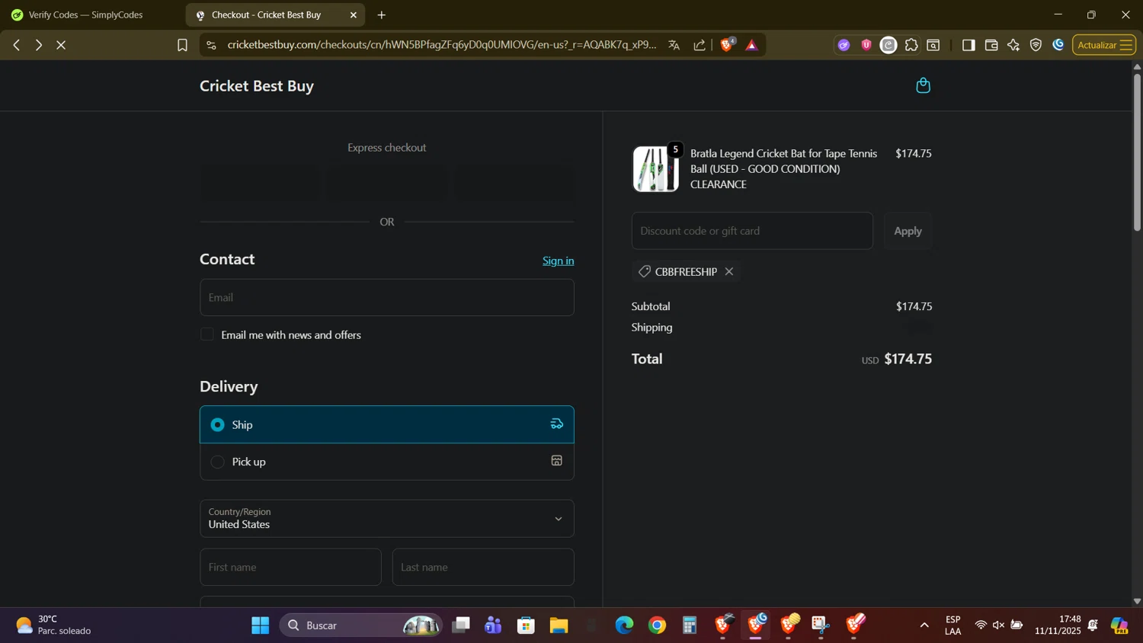Open Brave VPN shield icon
This screenshot has height=643, width=1143.
click(x=1036, y=45)
